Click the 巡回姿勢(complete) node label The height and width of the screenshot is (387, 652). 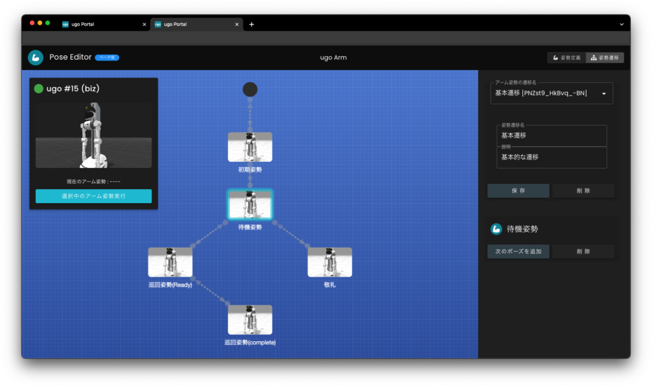pos(250,342)
